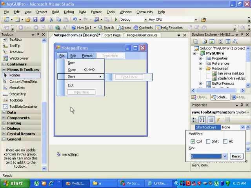Image resolution: width=251 pixels, height=188 pixels.
Task: Check the Alt modifier checkbox
Action: (225, 141)
